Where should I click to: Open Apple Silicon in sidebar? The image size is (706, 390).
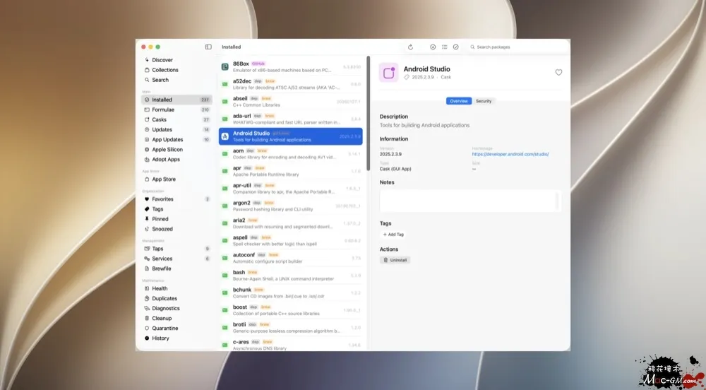tap(176, 149)
